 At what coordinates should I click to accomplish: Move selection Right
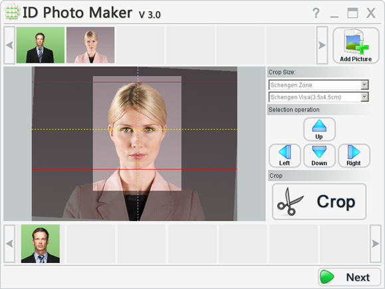coord(354,156)
